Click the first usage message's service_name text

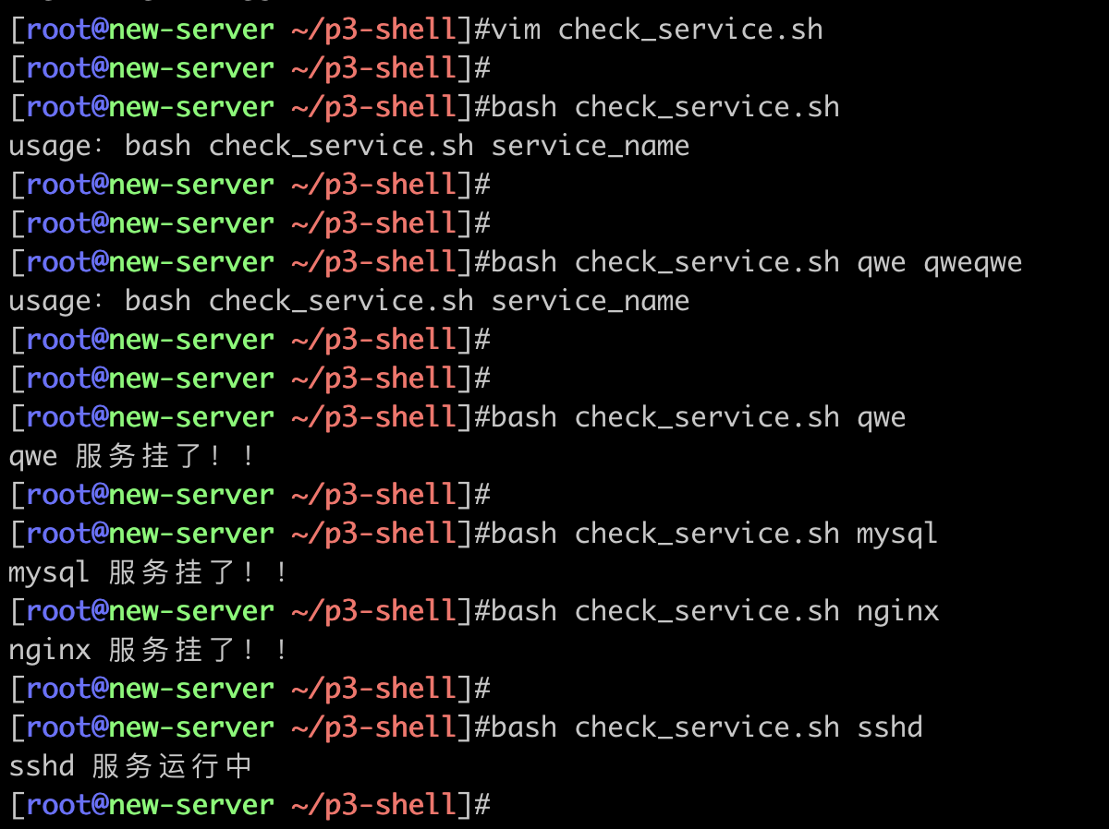click(590, 146)
